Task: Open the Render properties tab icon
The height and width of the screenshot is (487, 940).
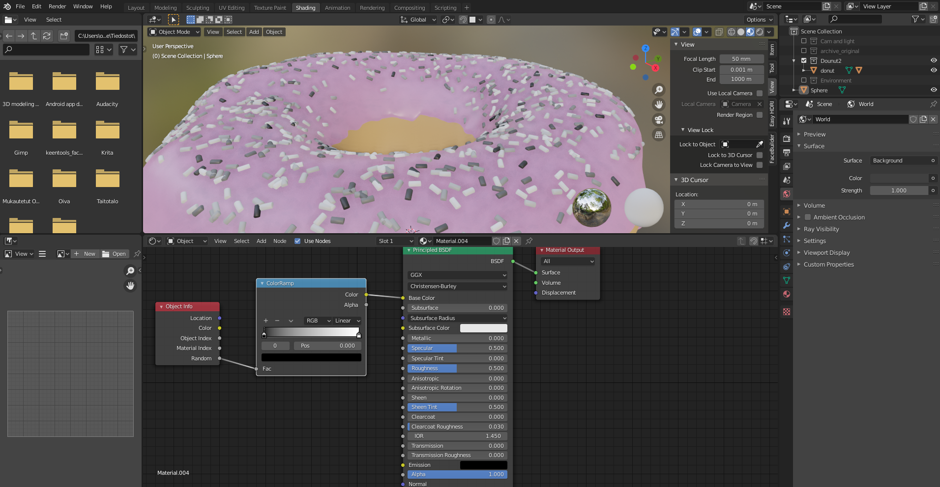Action: click(787, 139)
